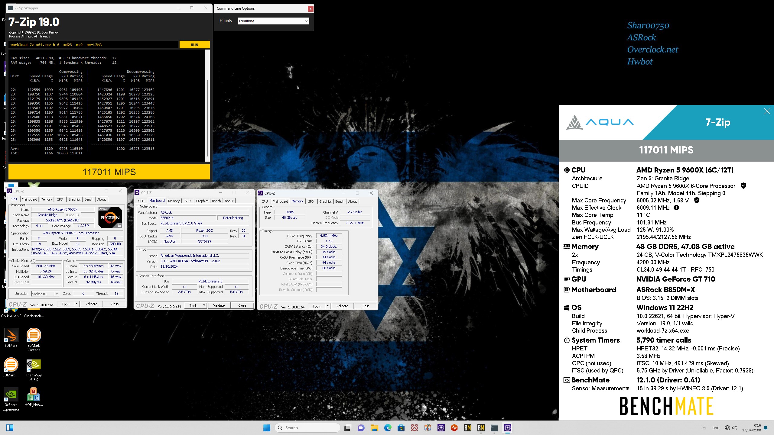Click Validate in the Mainboard CPU-Z window
774x435 pixels.
tap(219, 305)
